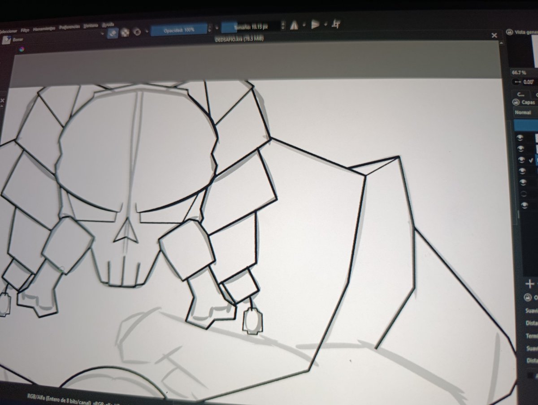Image resolution: width=538 pixels, height=405 pixels.
Task: Click the stepper arrows of the Opacidad slider
Action: [210, 29]
